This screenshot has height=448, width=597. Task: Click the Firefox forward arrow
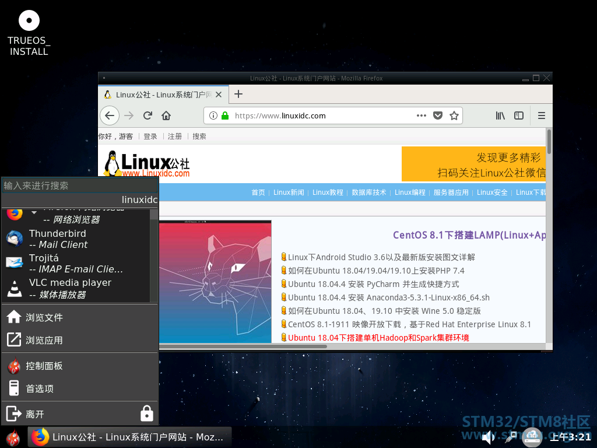pos(129,116)
